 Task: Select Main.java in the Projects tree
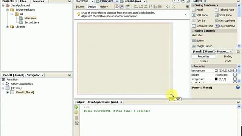point(30,18)
